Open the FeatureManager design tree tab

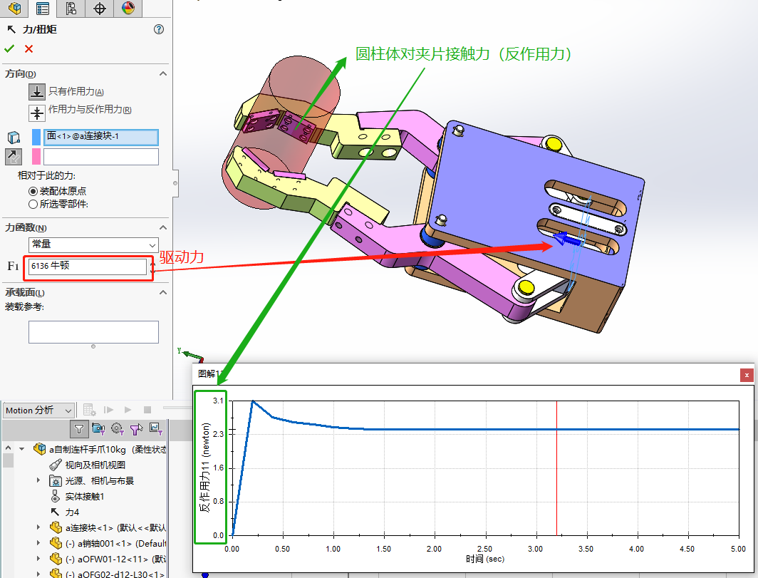tap(14, 8)
